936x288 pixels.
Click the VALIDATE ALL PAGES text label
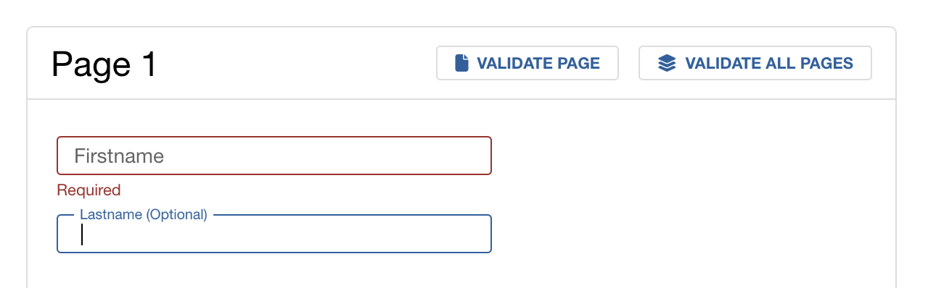click(x=769, y=63)
